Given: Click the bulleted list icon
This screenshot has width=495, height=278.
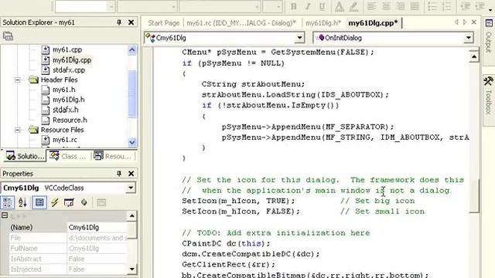Looking at the screenshot, I should (x=432, y=6).
